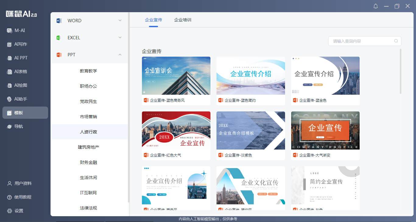
Task: Open the M-AI sidebar icon
Action: pos(9,30)
